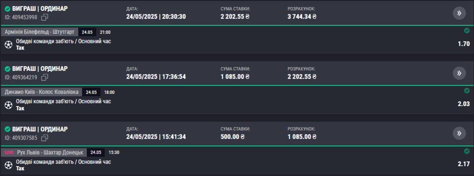The image size is (474, 176).
Task: Expand details of the 2 202.55 ₴ stake bet
Action: coord(459,13)
